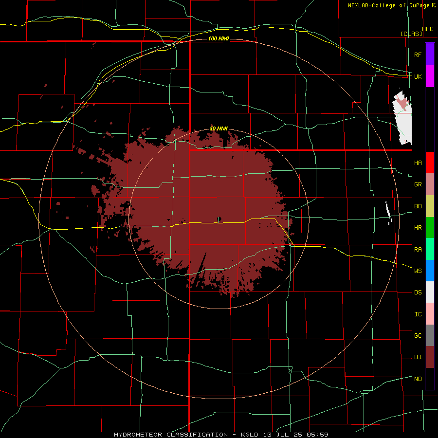Click the BI biological dark-red swatch
Image resolution: width=438 pixels, height=438 pixels.
(x=430, y=357)
